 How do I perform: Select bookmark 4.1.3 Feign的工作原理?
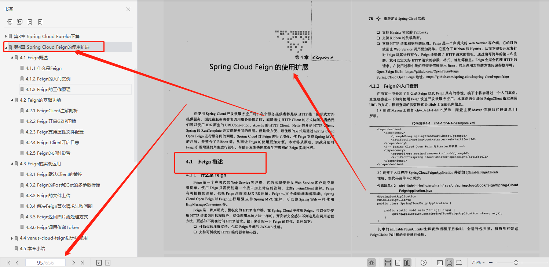tap(52, 89)
